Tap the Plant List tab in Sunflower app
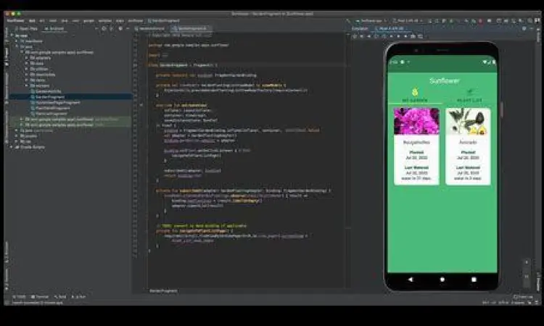Image resolution: width=544 pixels, height=326 pixels. [x=469, y=95]
